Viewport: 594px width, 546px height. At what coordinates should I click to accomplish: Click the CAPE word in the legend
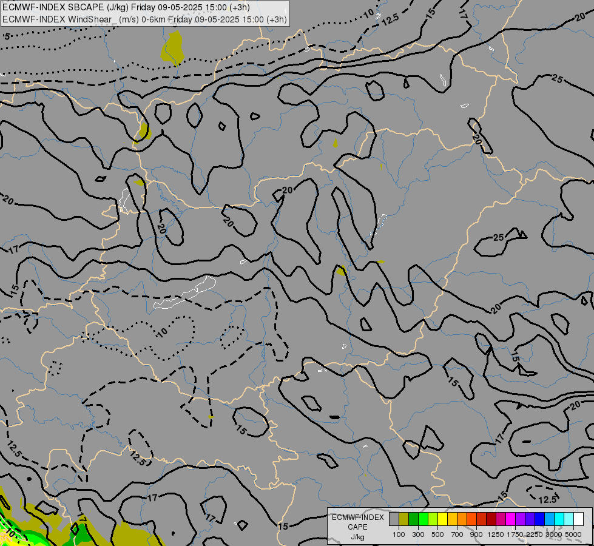tap(357, 527)
